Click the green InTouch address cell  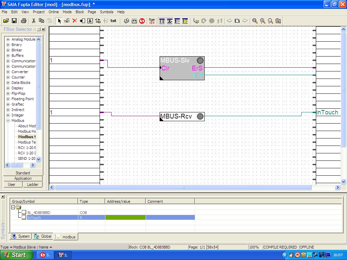pyautogui.click(x=125, y=218)
